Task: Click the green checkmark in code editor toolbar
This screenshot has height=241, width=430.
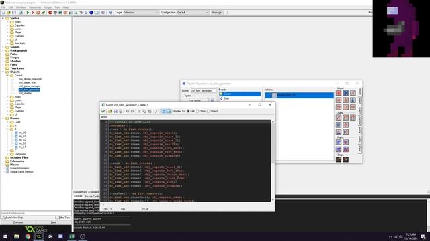Action: 103,112
